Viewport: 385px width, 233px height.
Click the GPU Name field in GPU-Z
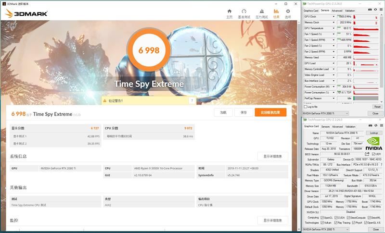(342, 133)
